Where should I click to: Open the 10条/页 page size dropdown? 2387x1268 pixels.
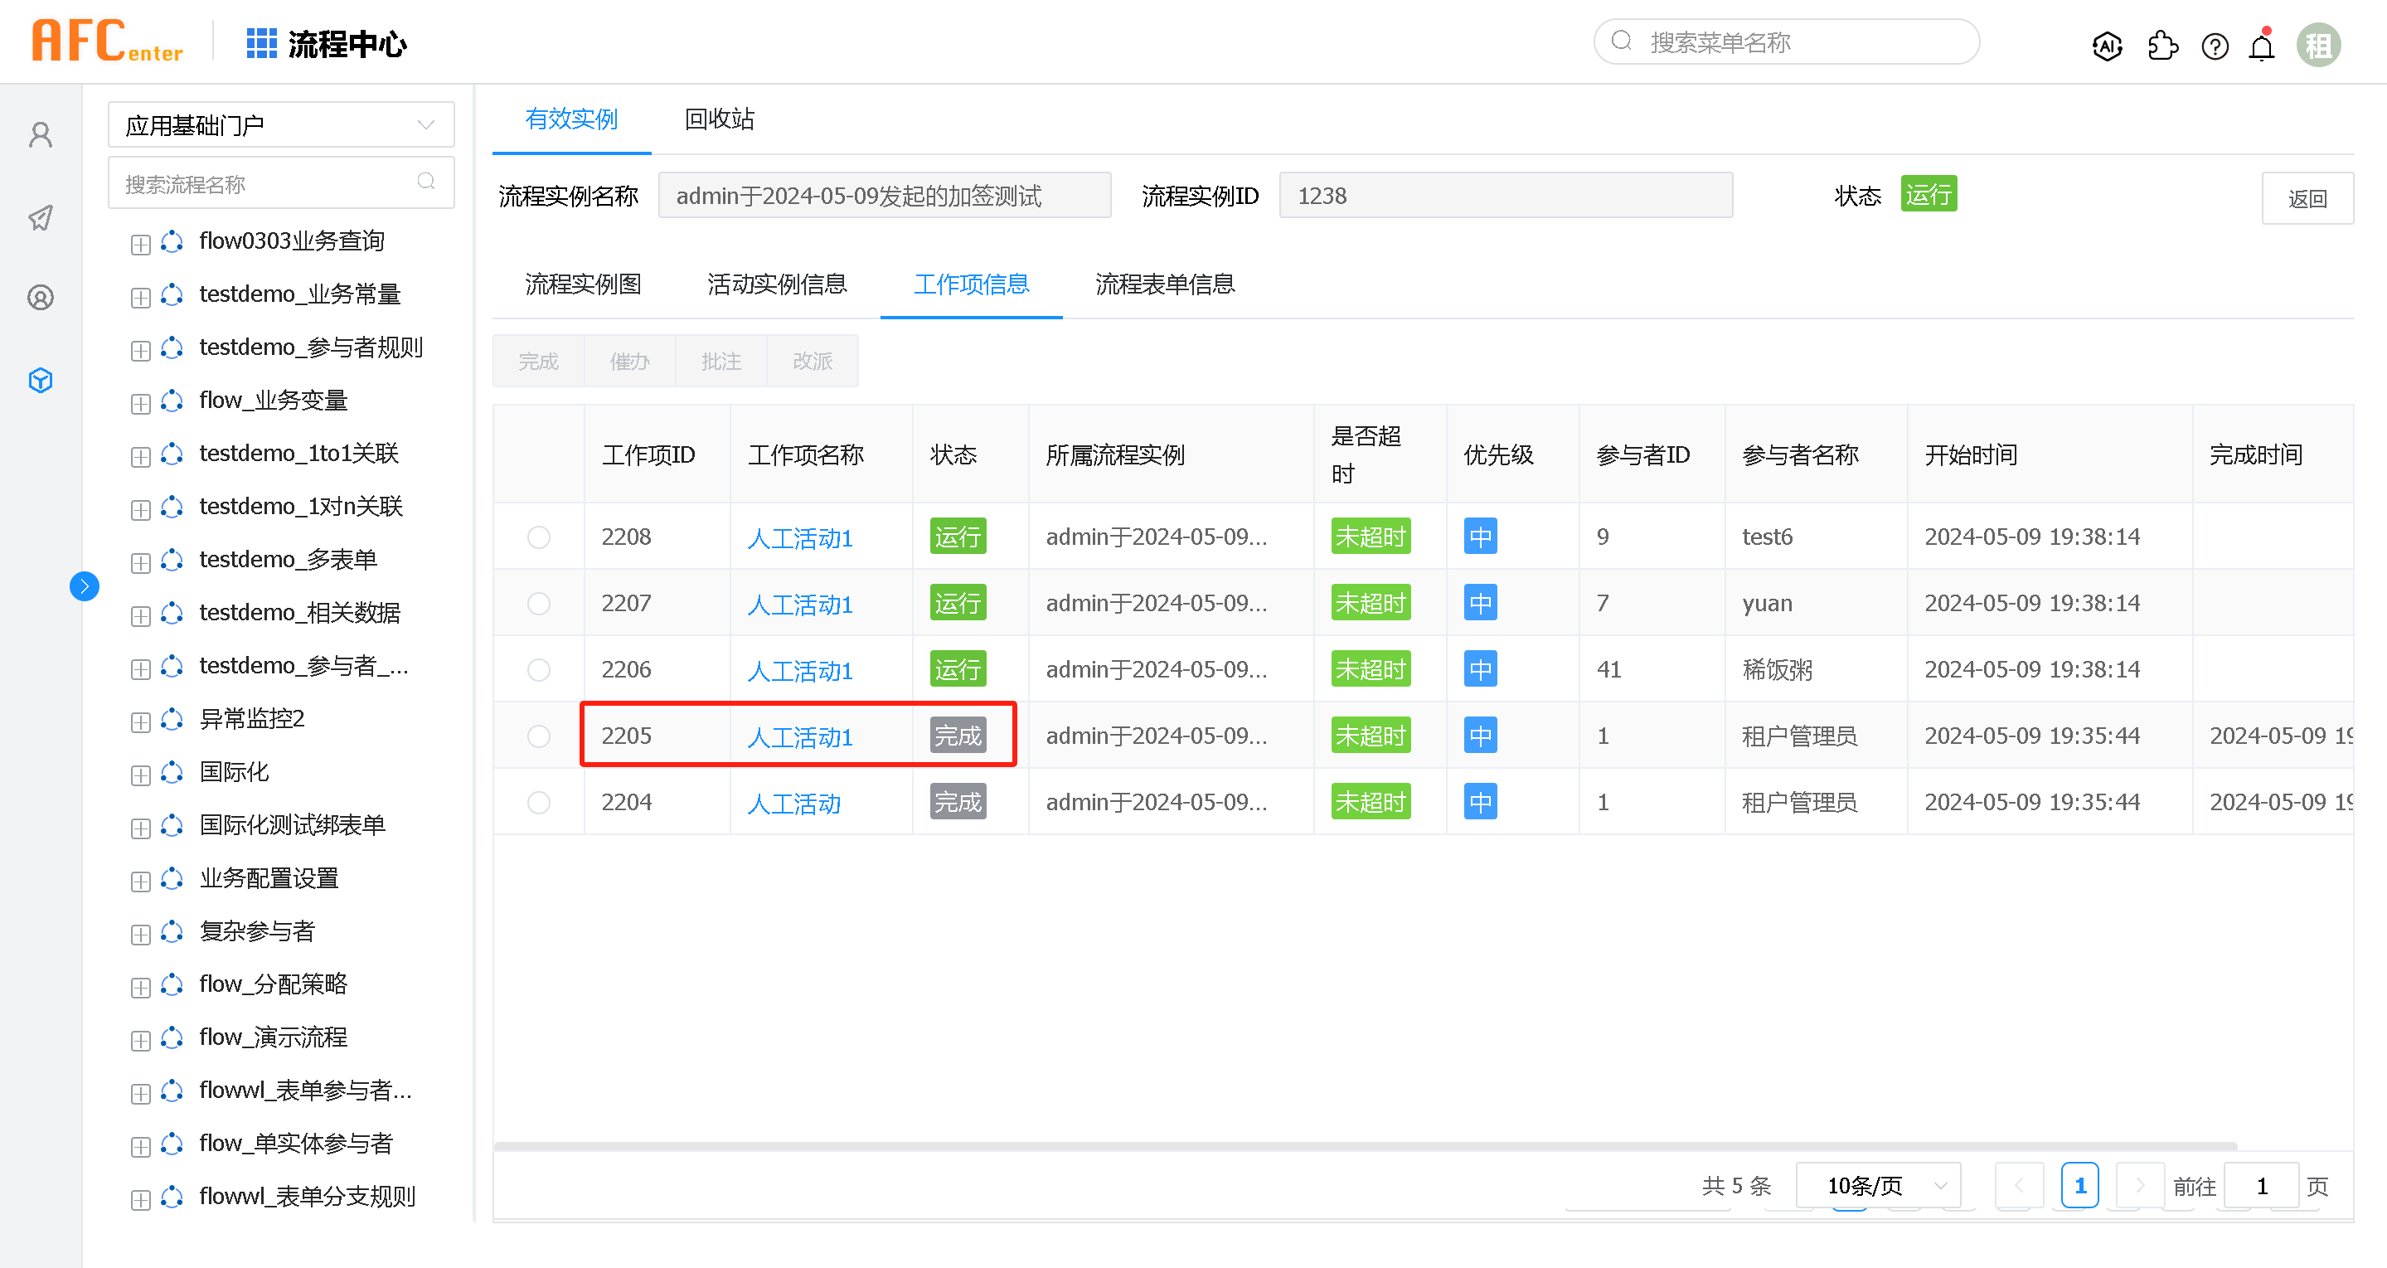point(1878,1186)
